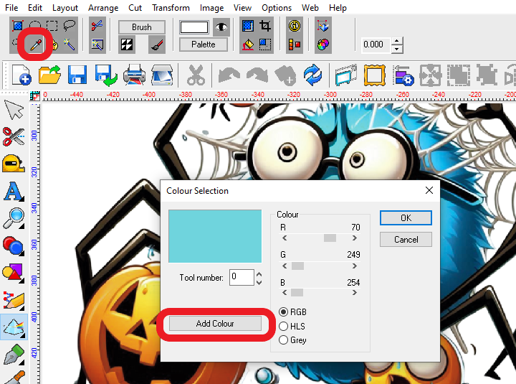
Task: Open the Image menu
Action: click(x=211, y=8)
